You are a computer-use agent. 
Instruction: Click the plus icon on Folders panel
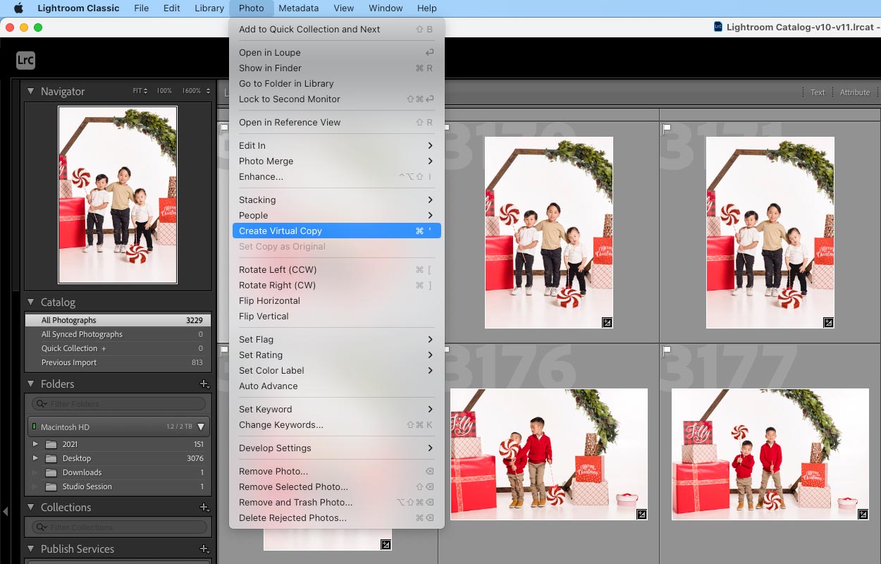point(204,384)
